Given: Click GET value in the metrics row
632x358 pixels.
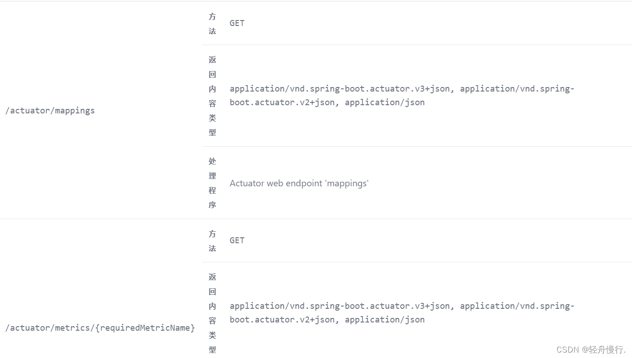Looking at the screenshot, I should pos(237,240).
